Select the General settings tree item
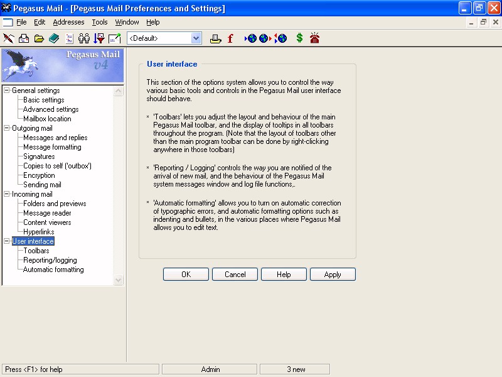Viewport: 502px width, 377px height. [36, 90]
